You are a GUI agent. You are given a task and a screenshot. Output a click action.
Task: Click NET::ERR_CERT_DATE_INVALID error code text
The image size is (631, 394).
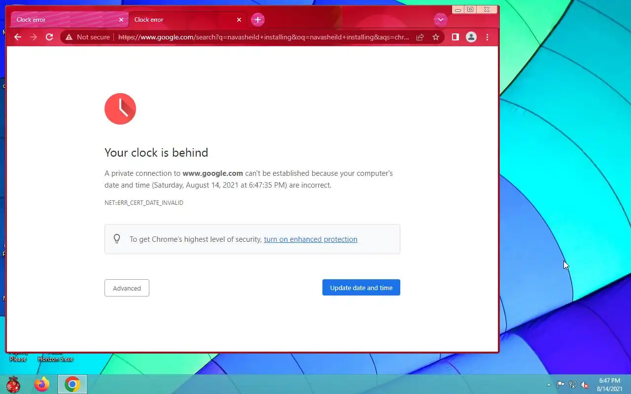point(144,203)
